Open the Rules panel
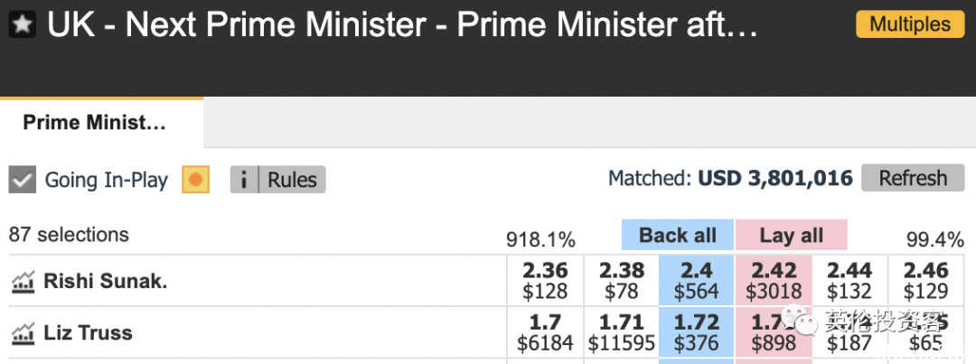 coord(293,180)
